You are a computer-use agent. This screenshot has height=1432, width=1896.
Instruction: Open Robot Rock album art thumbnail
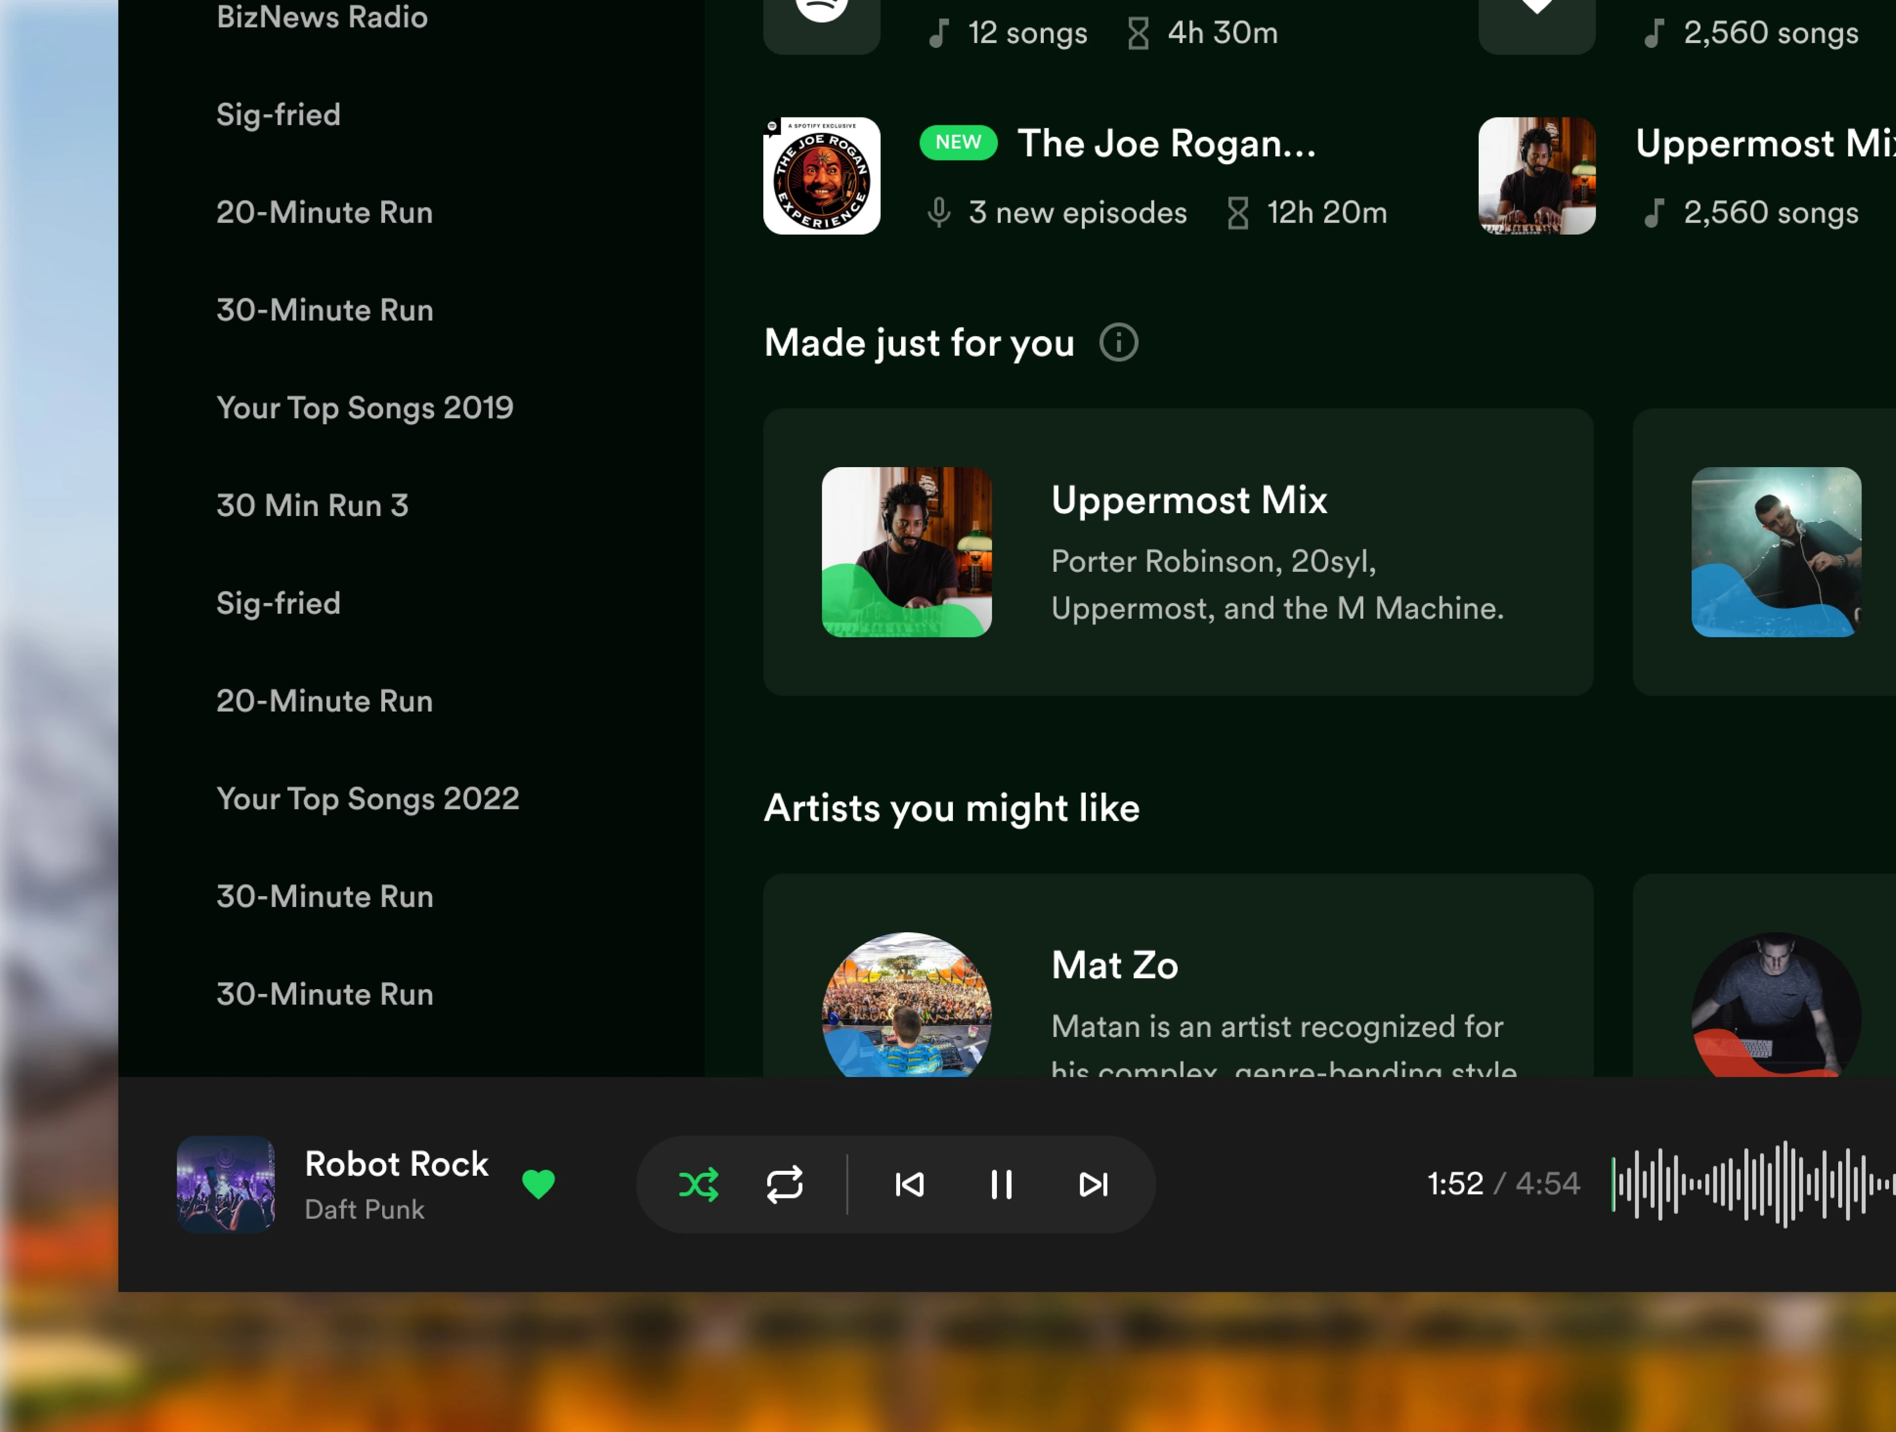[x=226, y=1184]
